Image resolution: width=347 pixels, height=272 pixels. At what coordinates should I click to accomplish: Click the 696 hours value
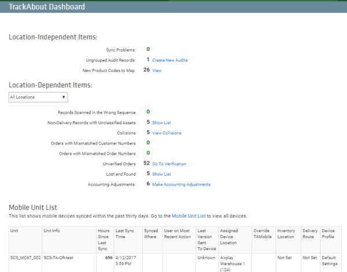click(x=109, y=258)
